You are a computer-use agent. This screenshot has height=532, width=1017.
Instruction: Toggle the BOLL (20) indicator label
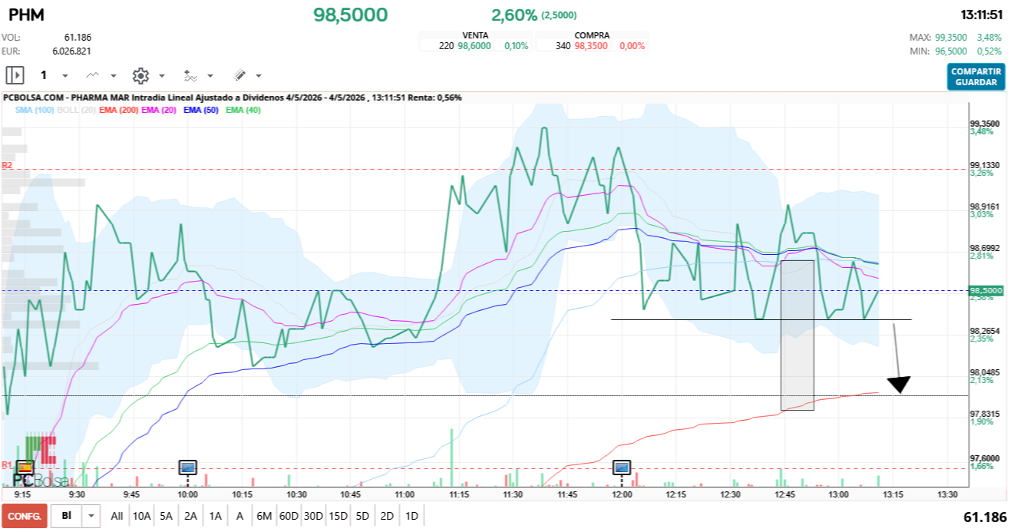coord(77,111)
